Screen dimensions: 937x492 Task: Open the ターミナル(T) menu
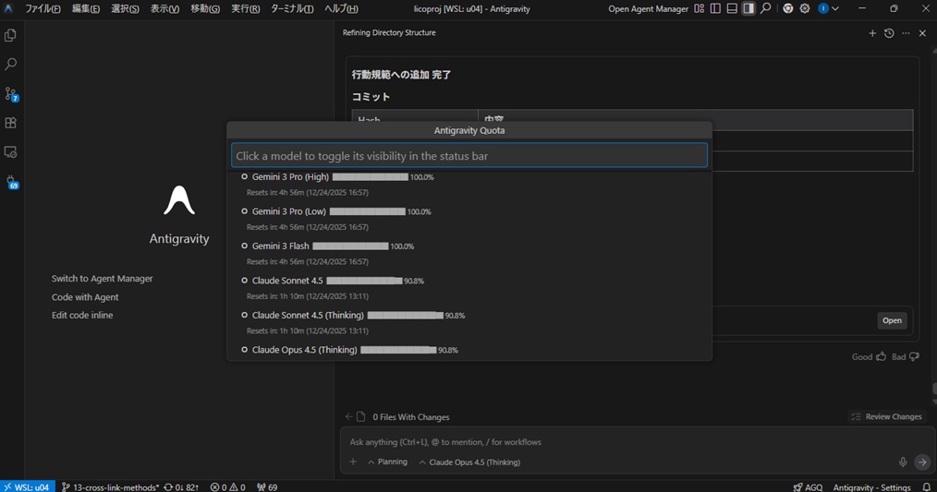pyautogui.click(x=292, y=8)
